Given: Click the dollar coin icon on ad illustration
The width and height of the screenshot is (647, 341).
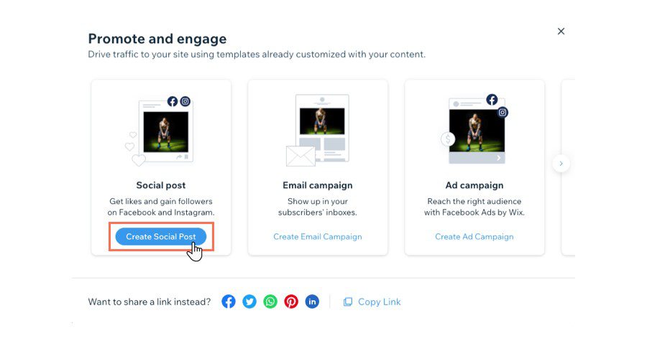Looking at the screenshot, I should coord(449,139).
